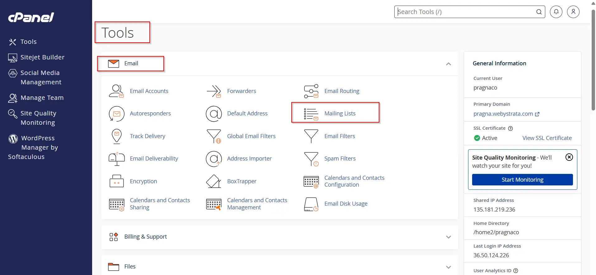
Task: Expand the Billing & Support section chevron
Action: click(448, 237)
